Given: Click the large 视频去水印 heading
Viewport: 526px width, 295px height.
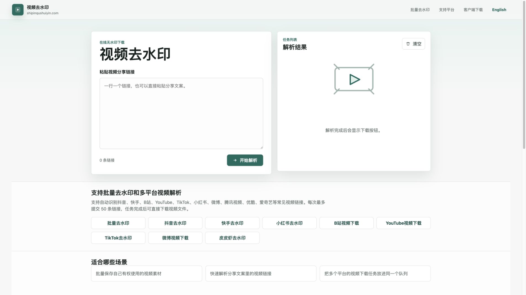Looking at the screenshot, I should click(x=135, y=54).
